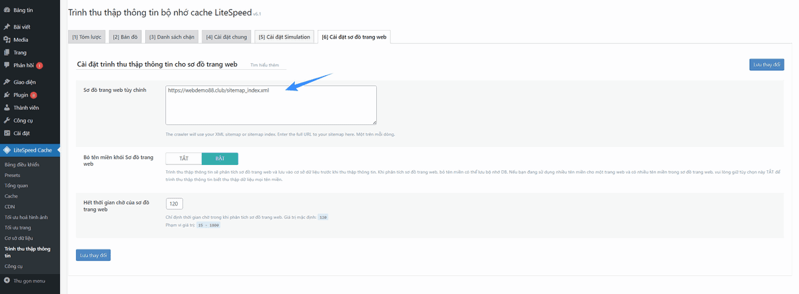Open Trình thu thập thông tin submenu item
The height and width of the screenshot is (294, 799).
click(27, 251)
